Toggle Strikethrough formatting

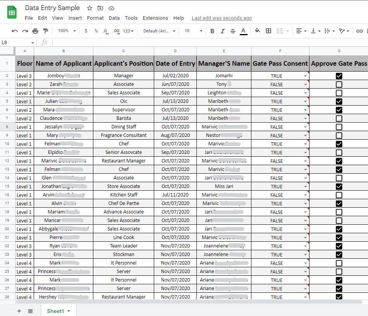pyautogui.click(x=233, y=31)
